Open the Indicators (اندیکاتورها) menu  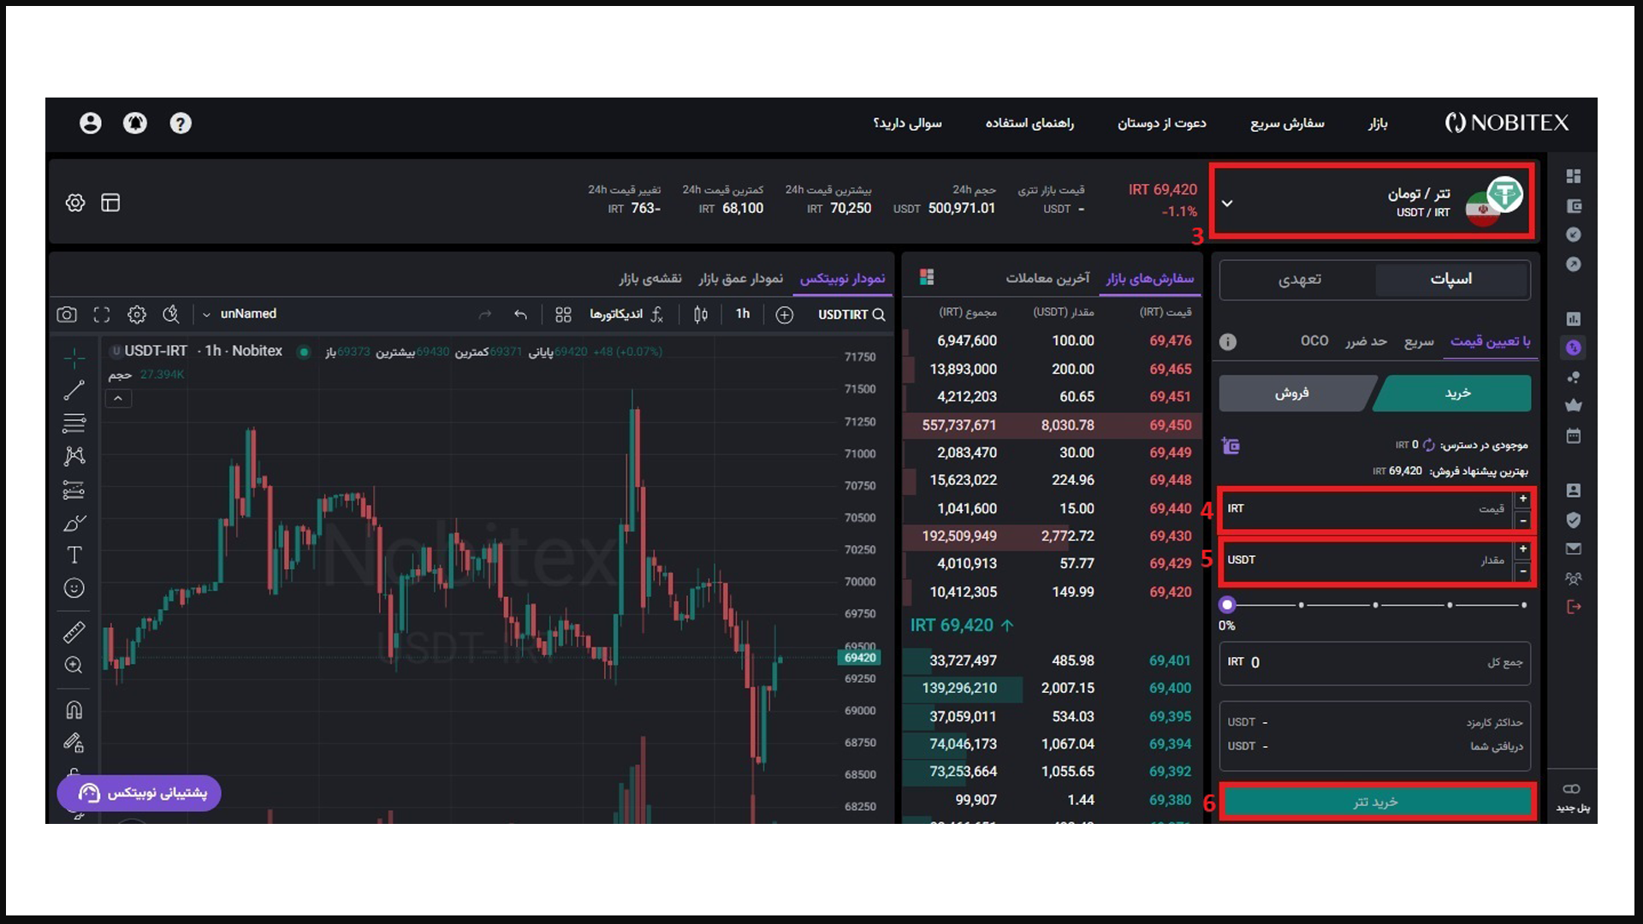tap(626, 315)
